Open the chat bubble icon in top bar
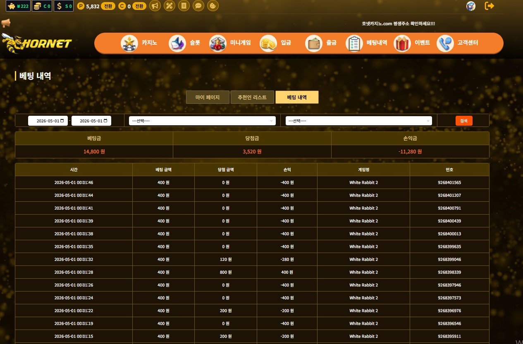Image resolution: width=523 pixels, height=344 pixels. click(198, 6)
